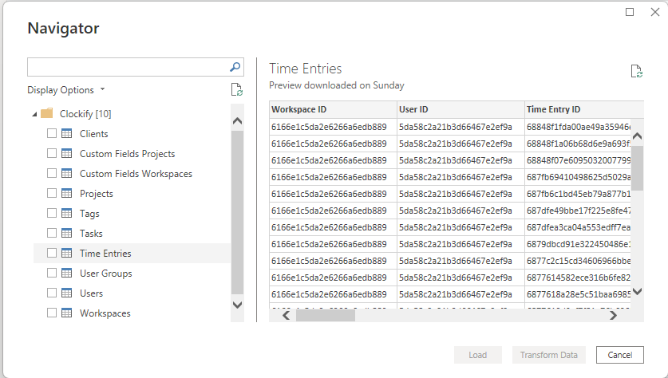Check the Workspaces table checkbox

pyautogui.click(x=52, y=313)
